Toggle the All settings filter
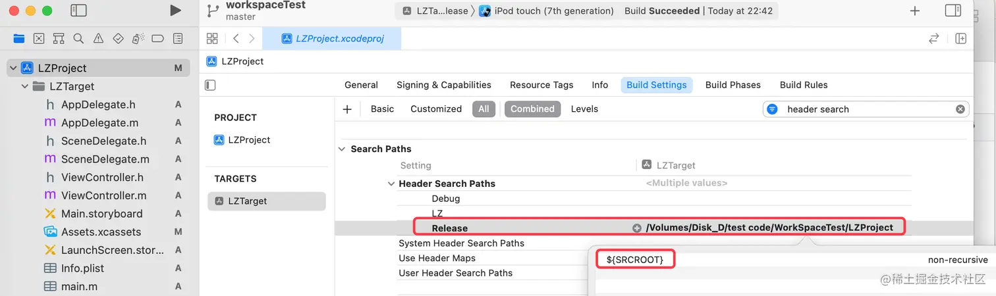The image size is (996, 296). [x=484, y=109]
